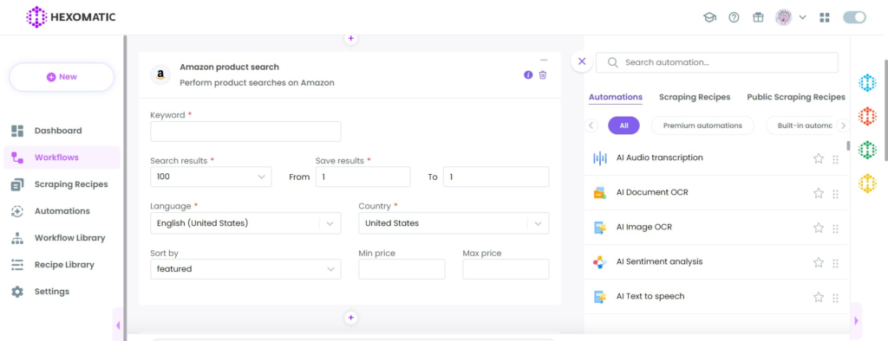
Task: Select the Premium automations filter
Action: point(702,125)
